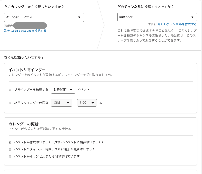Click 別の Google account を接続する link

coord(25,31)
